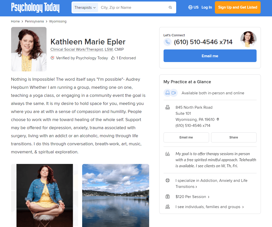The width and height of the screenshot is (272, 227).
Task: Click the Log In link
Action: tap(207, 7)
